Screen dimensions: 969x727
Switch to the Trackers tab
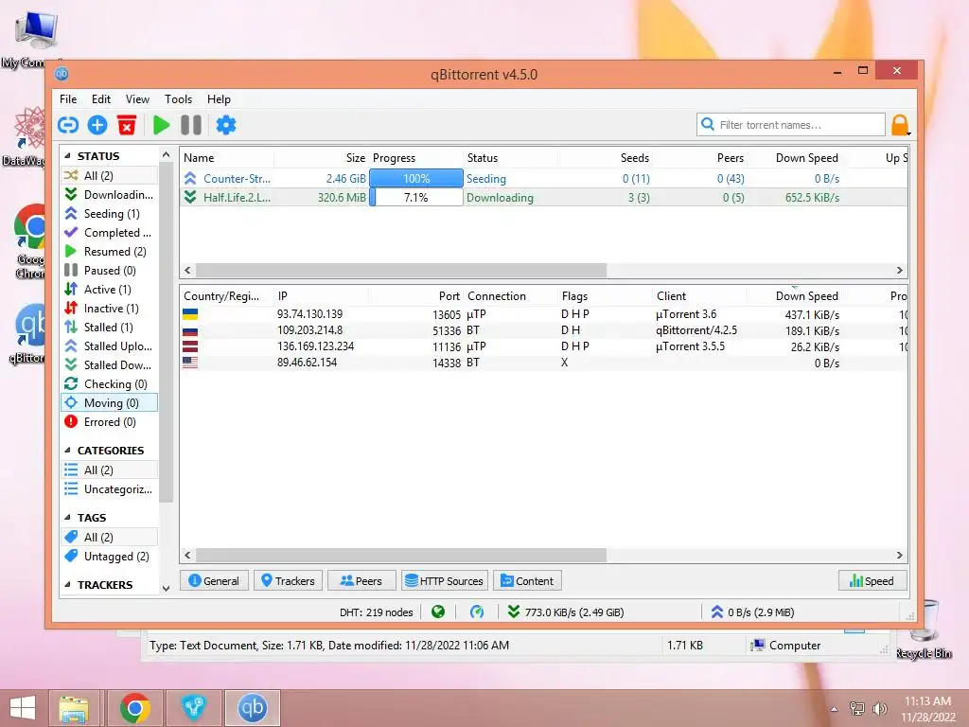[288, 580]
